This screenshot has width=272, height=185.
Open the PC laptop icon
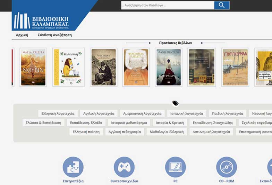coord(176,167)
